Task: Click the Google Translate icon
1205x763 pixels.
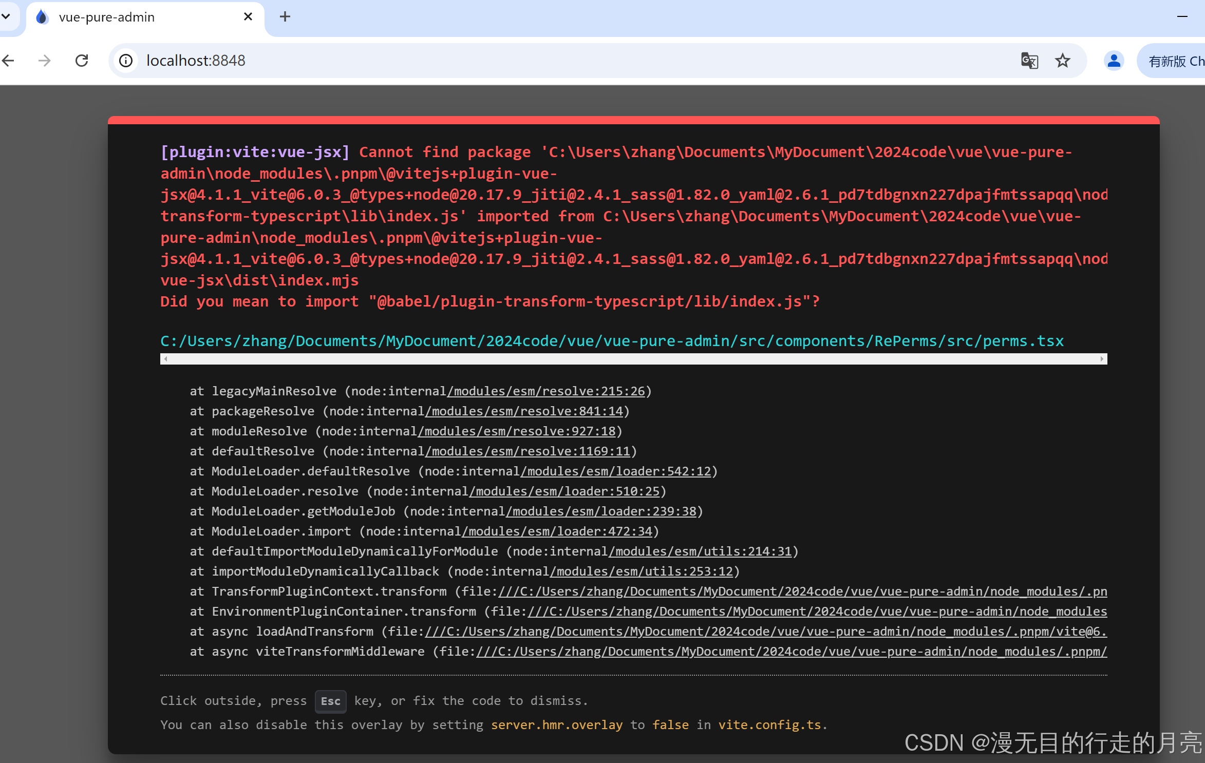Action: coord(1029,61)
